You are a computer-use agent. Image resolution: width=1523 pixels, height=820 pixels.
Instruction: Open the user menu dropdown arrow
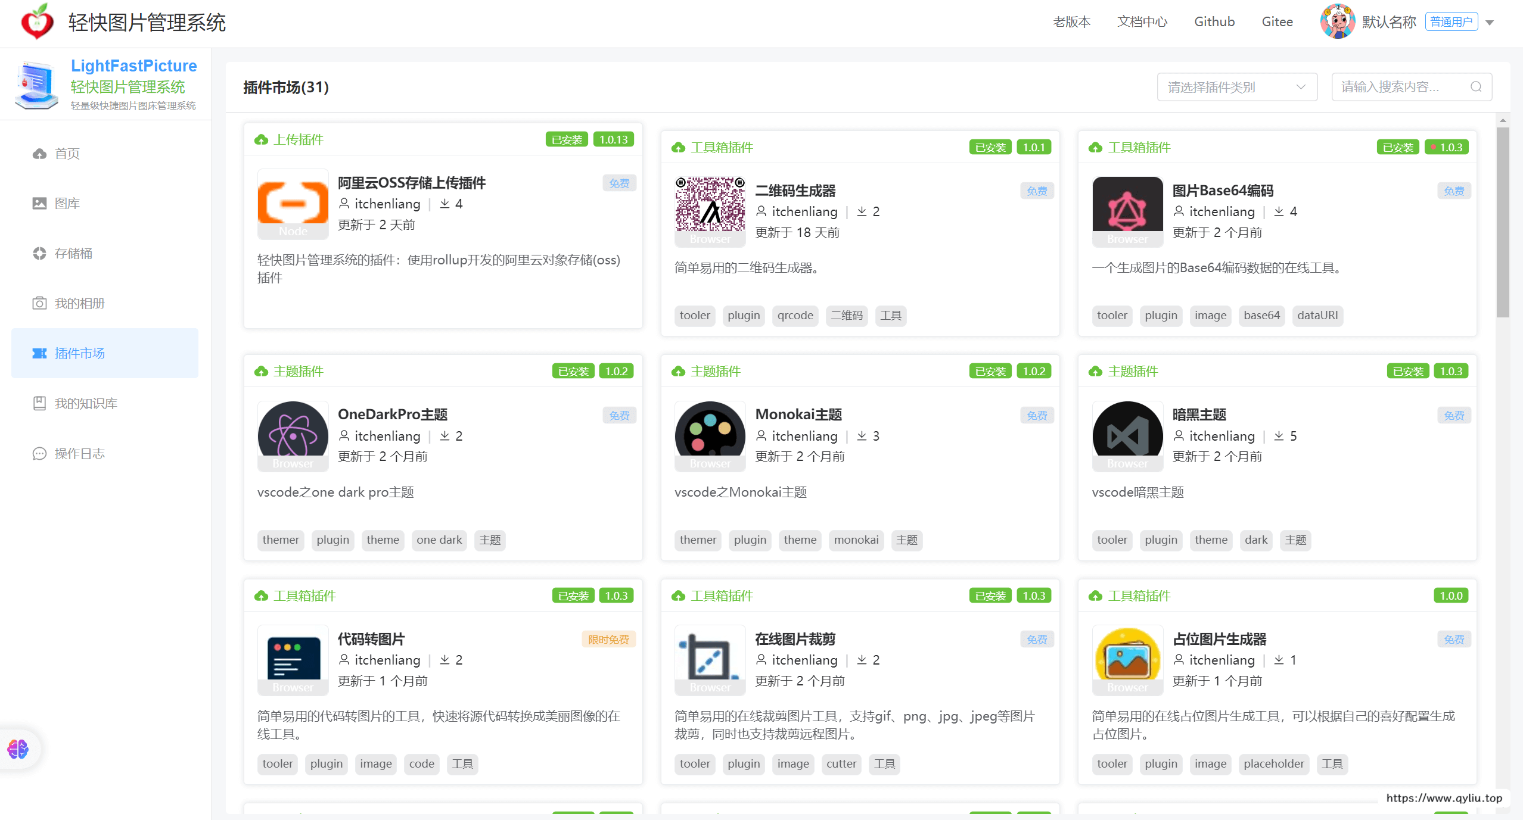click(1489, 23)
